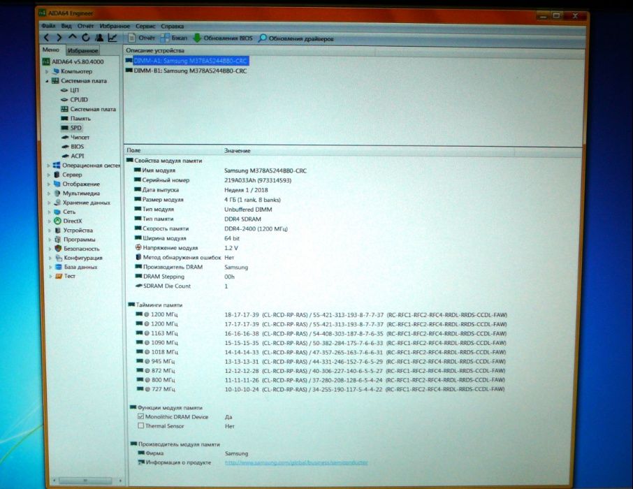Expand the DirectX tree node

coord(50,221)
